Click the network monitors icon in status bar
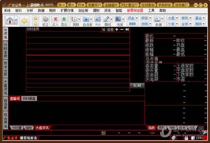 (x=174, y=138)
